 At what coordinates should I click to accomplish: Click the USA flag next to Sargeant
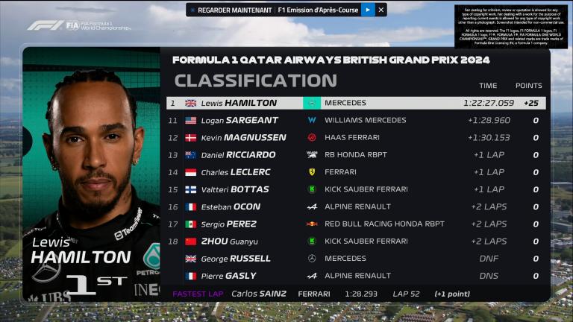point(191,121)
